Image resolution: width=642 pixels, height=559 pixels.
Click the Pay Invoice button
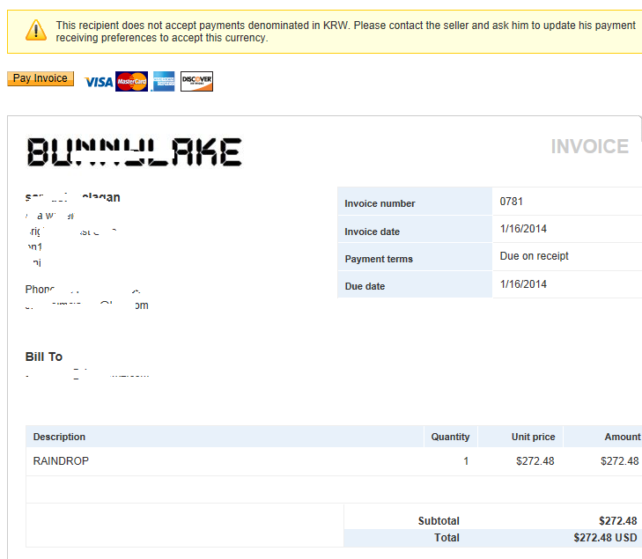pos(41,78)
